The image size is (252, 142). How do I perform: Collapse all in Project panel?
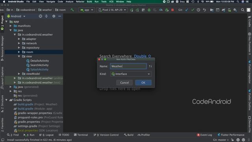[46, 16]
